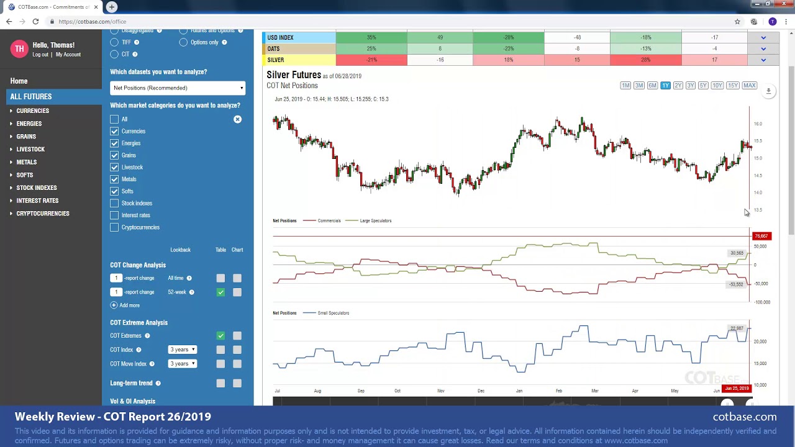Click help icon next to TIFF

pos(137,42)
